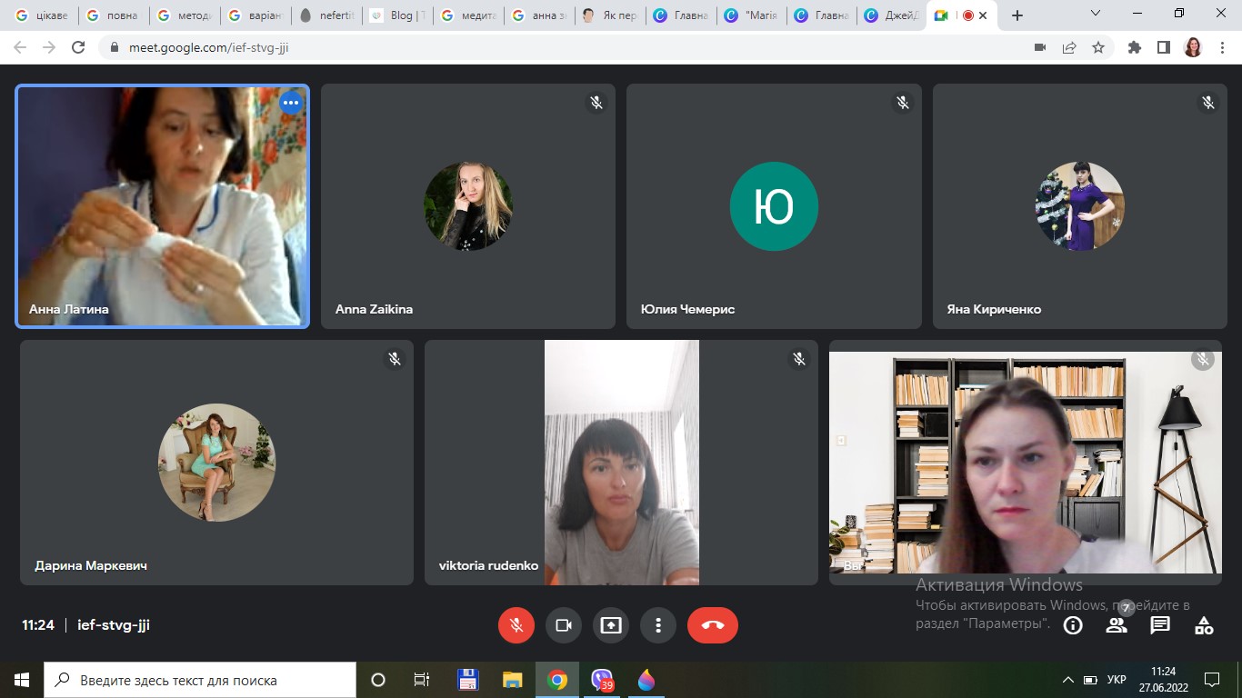Open options on Анна Латина tile
The height and width of the screenshot is (698, 1242).
pyautogui.click(x=291, y=103)
